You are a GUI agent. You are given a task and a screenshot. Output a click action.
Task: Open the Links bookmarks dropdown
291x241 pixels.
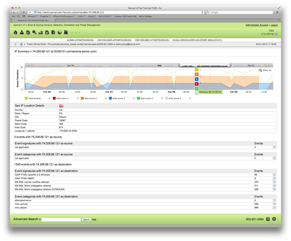coord(82,16)
